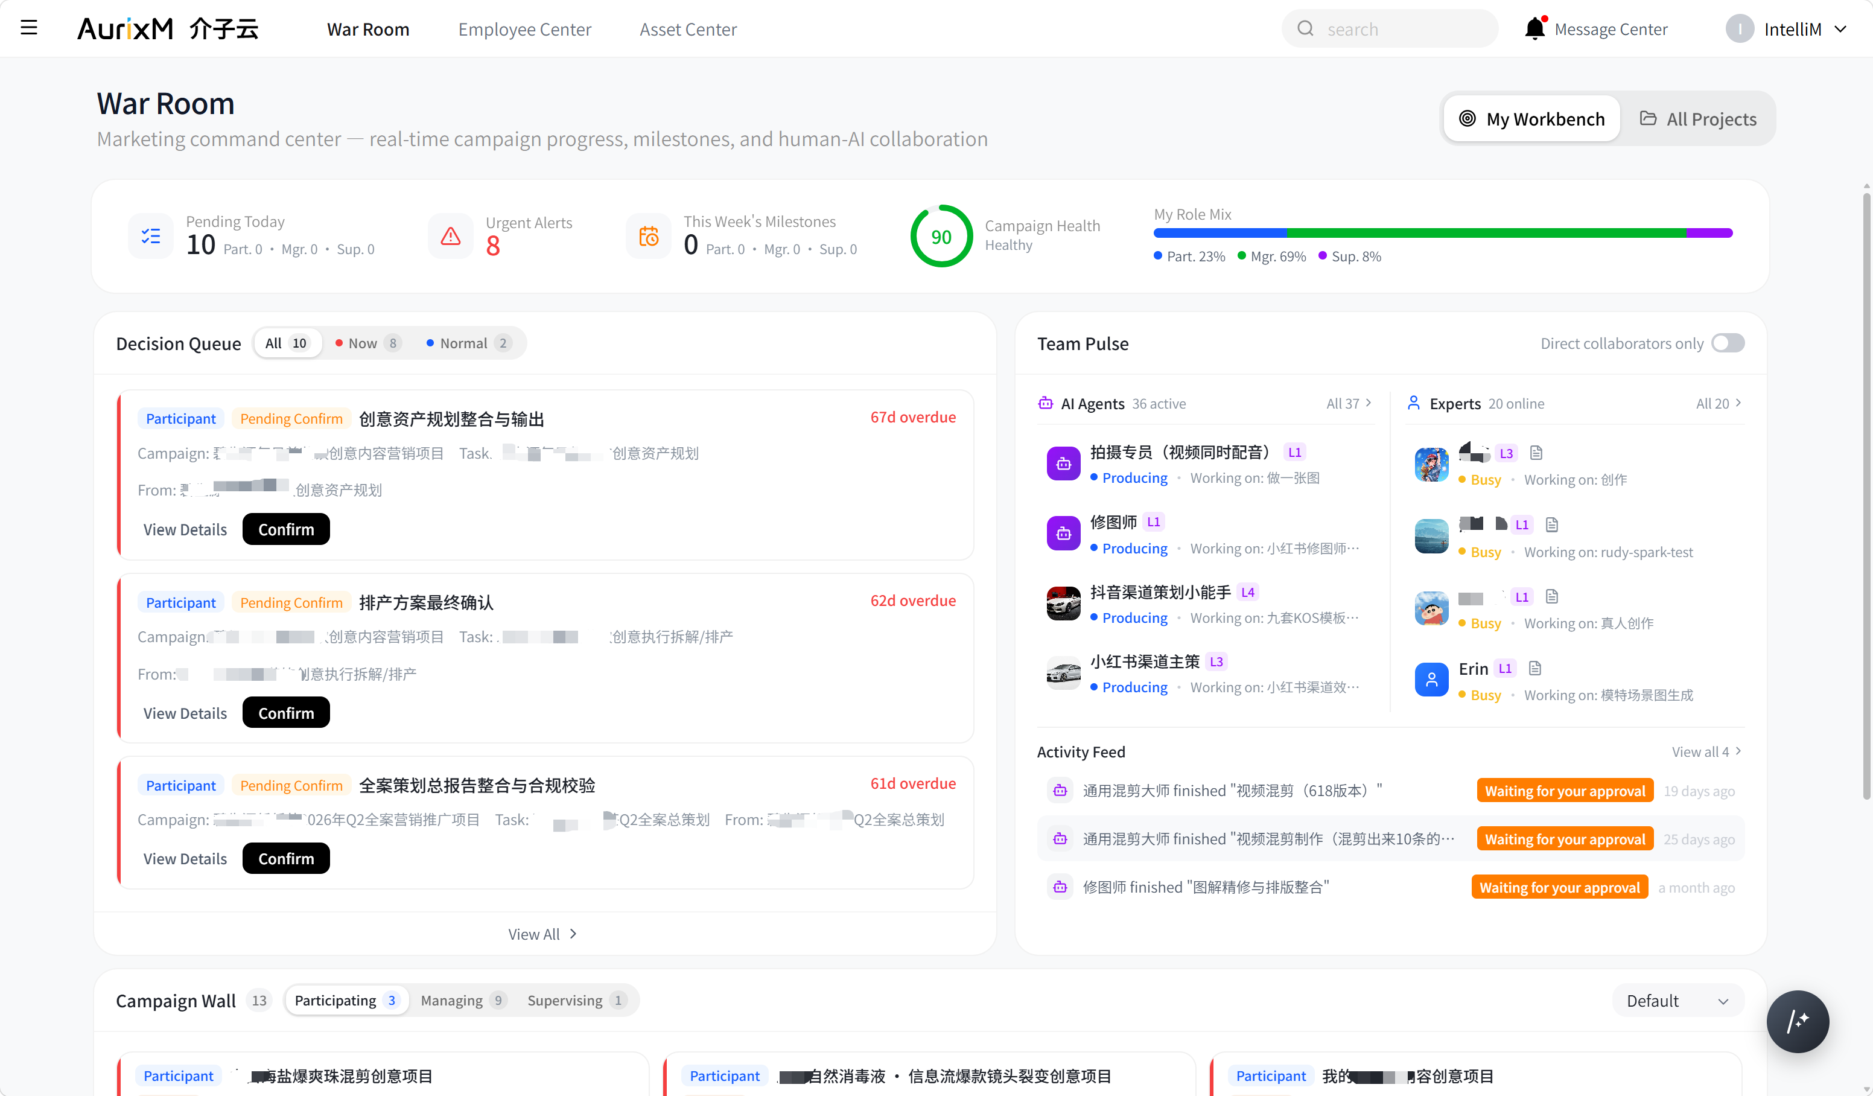The image size is (1873, 1096).
Task: Open 信息流爆款镜头裂变创意项目 campaign card
Action: [x=929, y=1074]
